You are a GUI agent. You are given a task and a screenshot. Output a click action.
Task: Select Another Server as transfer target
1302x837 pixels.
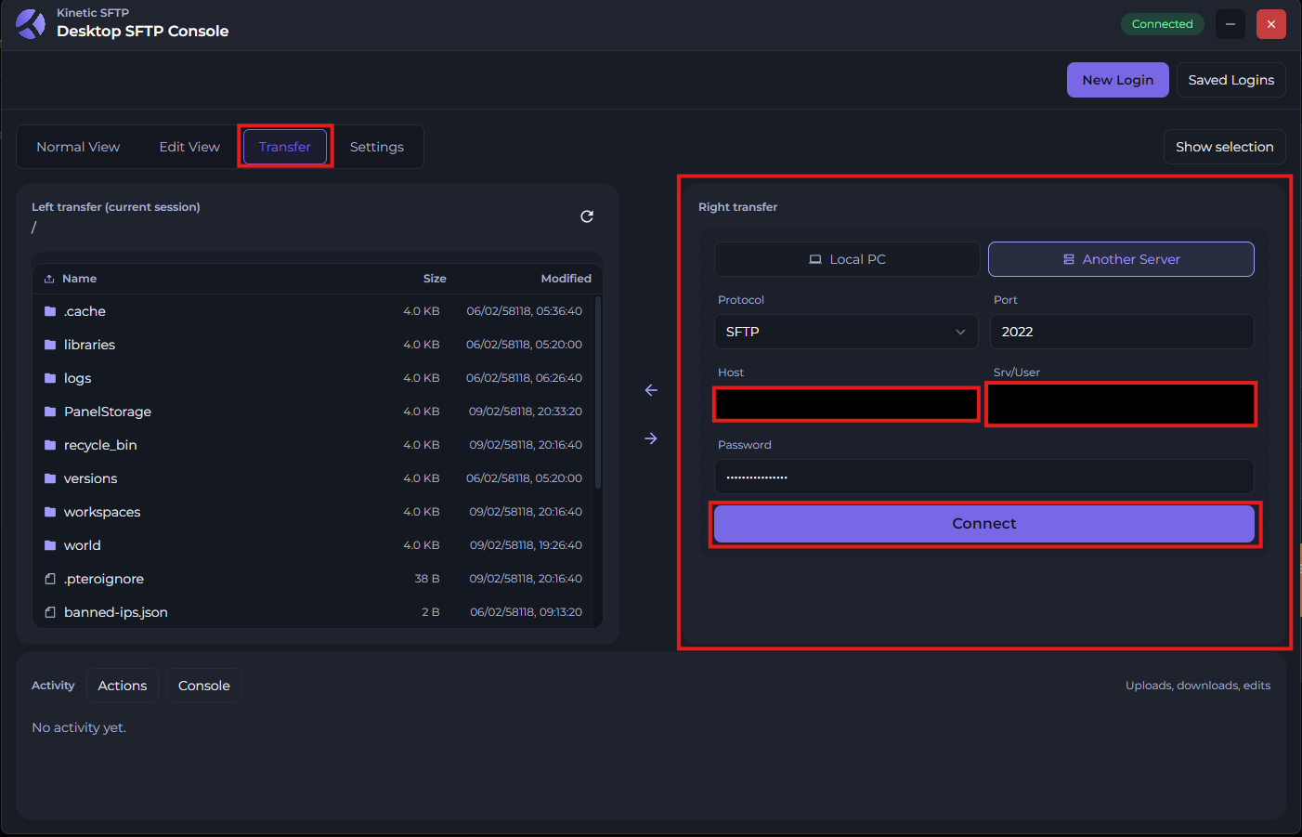[x=1121, y=259]
